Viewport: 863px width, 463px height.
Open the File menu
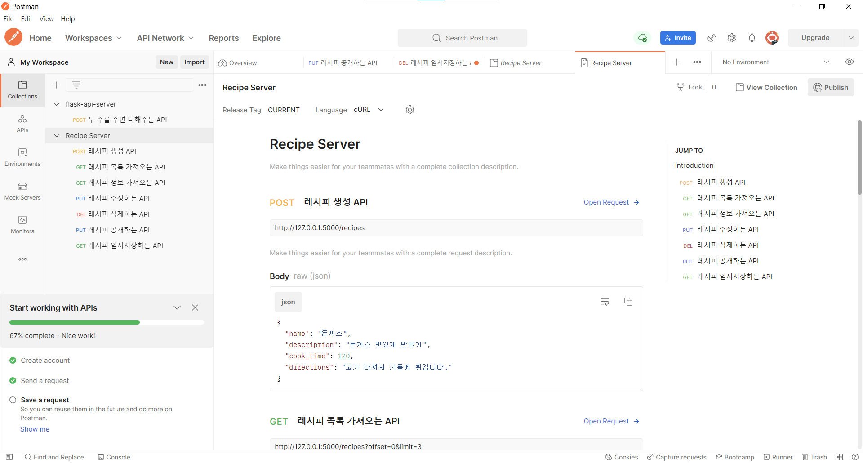9,18
